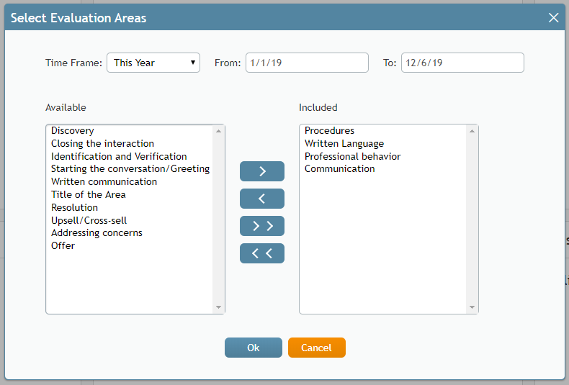Confirm selection with Ok button
This screenshot has width=569, height=385.
point(254,348)
